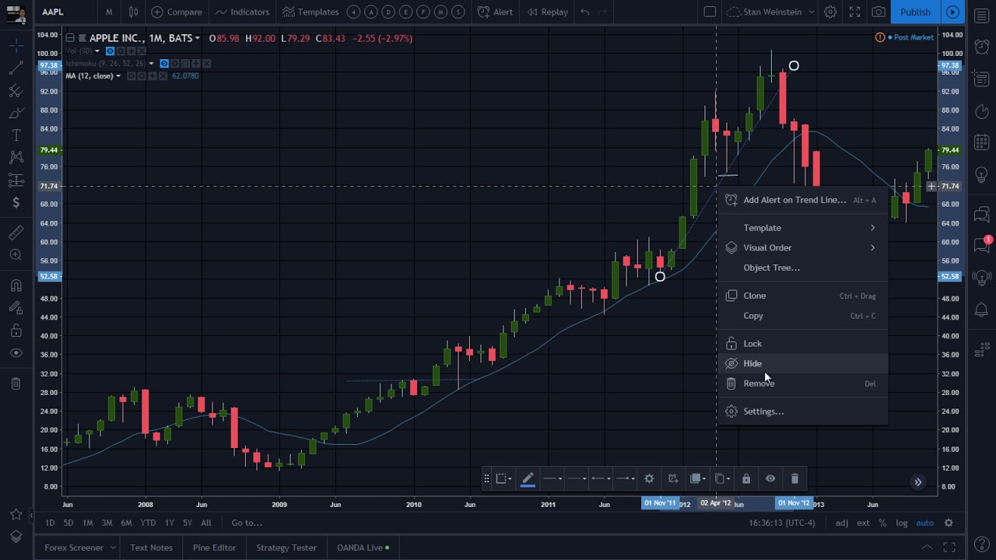Choose Remove in the context menu
Viewport: 996px width, 560px height.
coord(802,383)
